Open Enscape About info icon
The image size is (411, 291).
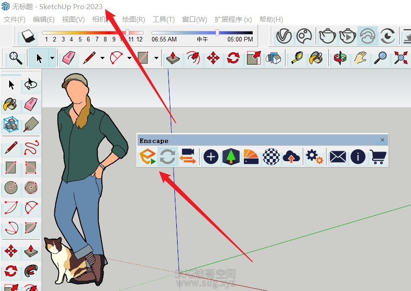[358, 157]
